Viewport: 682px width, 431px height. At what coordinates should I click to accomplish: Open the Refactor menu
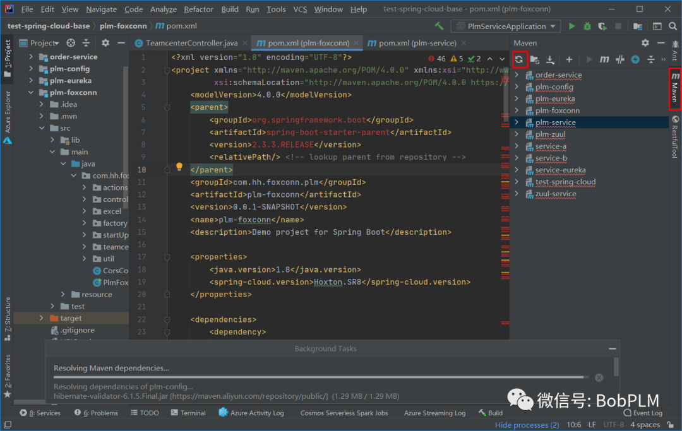click(198, 9)
